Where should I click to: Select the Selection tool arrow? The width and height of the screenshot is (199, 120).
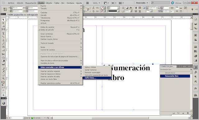[3, 20]
